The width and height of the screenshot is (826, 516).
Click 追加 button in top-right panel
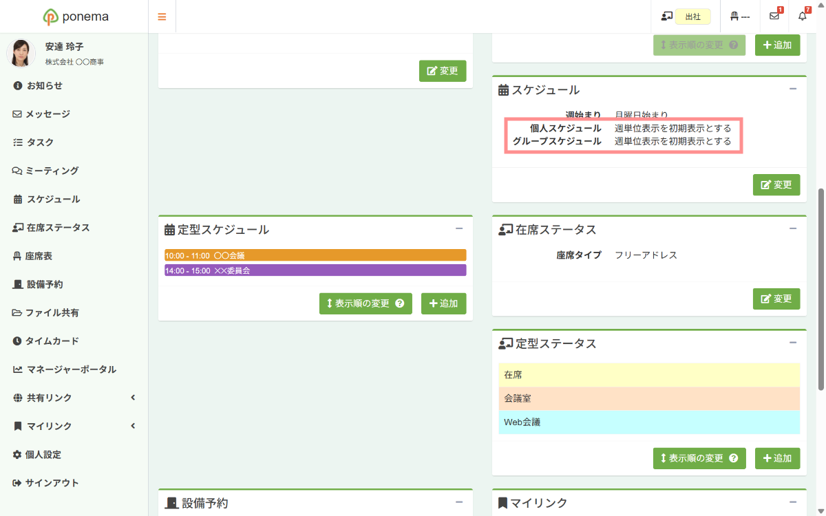click(x=778, y=45)
